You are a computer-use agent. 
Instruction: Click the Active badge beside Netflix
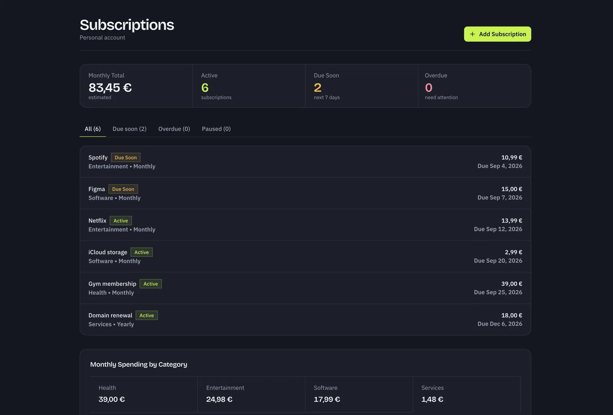(x=121, y=221)
